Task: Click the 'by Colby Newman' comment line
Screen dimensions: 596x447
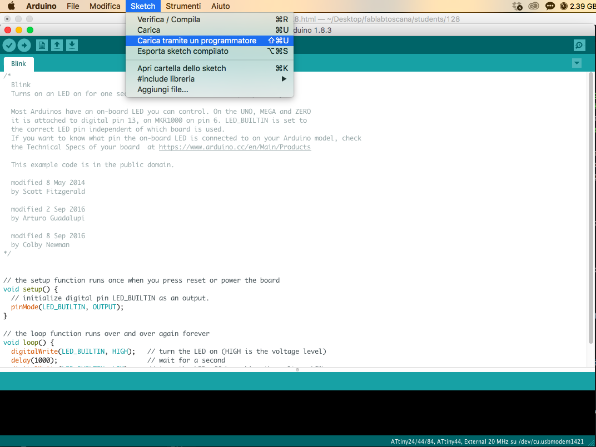Action: [x=40, y=244]
